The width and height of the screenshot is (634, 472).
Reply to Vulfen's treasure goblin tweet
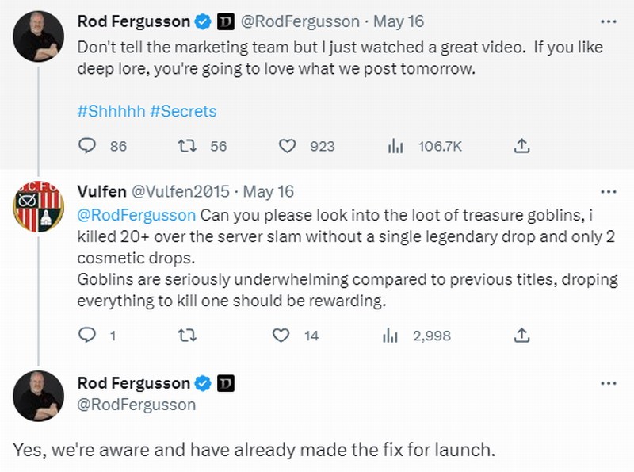click(x=89, y=336)
